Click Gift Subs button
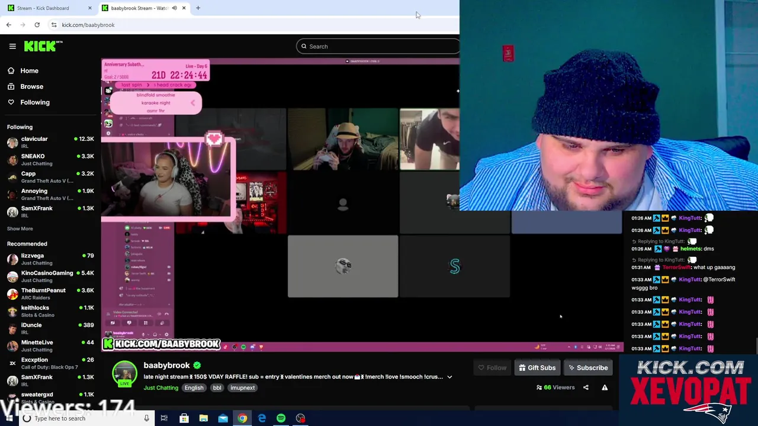 click(537, 368)
